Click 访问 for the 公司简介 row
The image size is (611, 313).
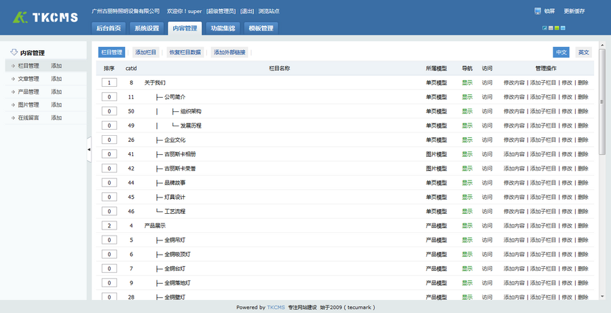(x=487, y=97)
